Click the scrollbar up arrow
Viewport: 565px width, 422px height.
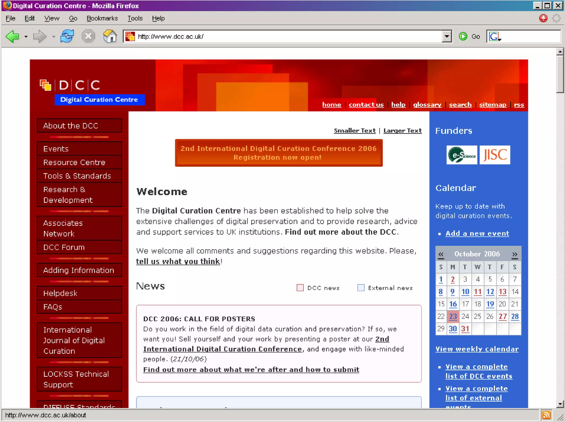pyautogui.click(x=560, y=51)
